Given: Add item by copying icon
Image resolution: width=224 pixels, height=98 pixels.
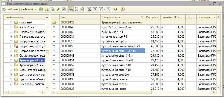Looking at the screenshot, I should coord(52,9).
